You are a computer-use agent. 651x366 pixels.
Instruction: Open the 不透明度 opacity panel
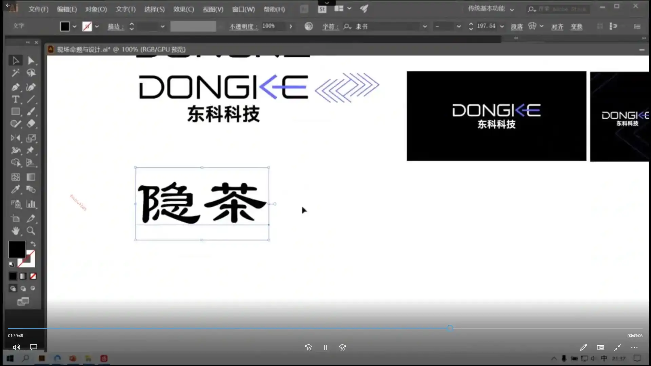(243, 26)
